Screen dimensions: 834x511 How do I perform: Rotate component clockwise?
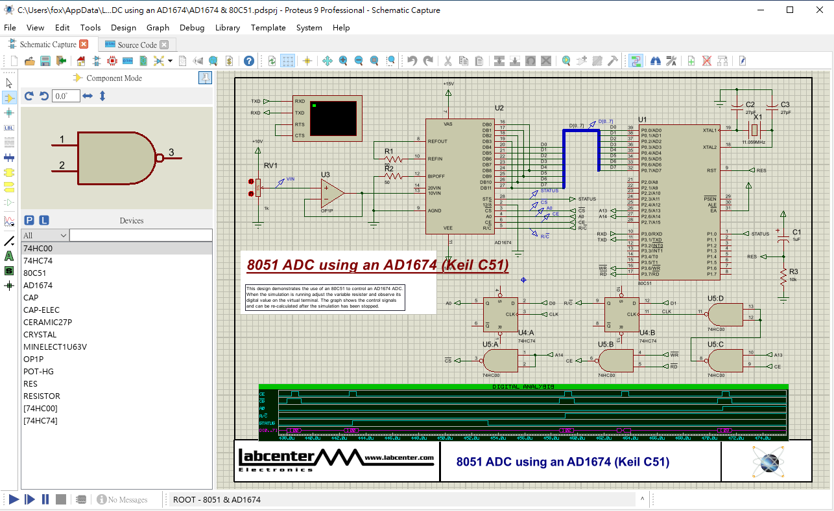click(x=29, y=96)
